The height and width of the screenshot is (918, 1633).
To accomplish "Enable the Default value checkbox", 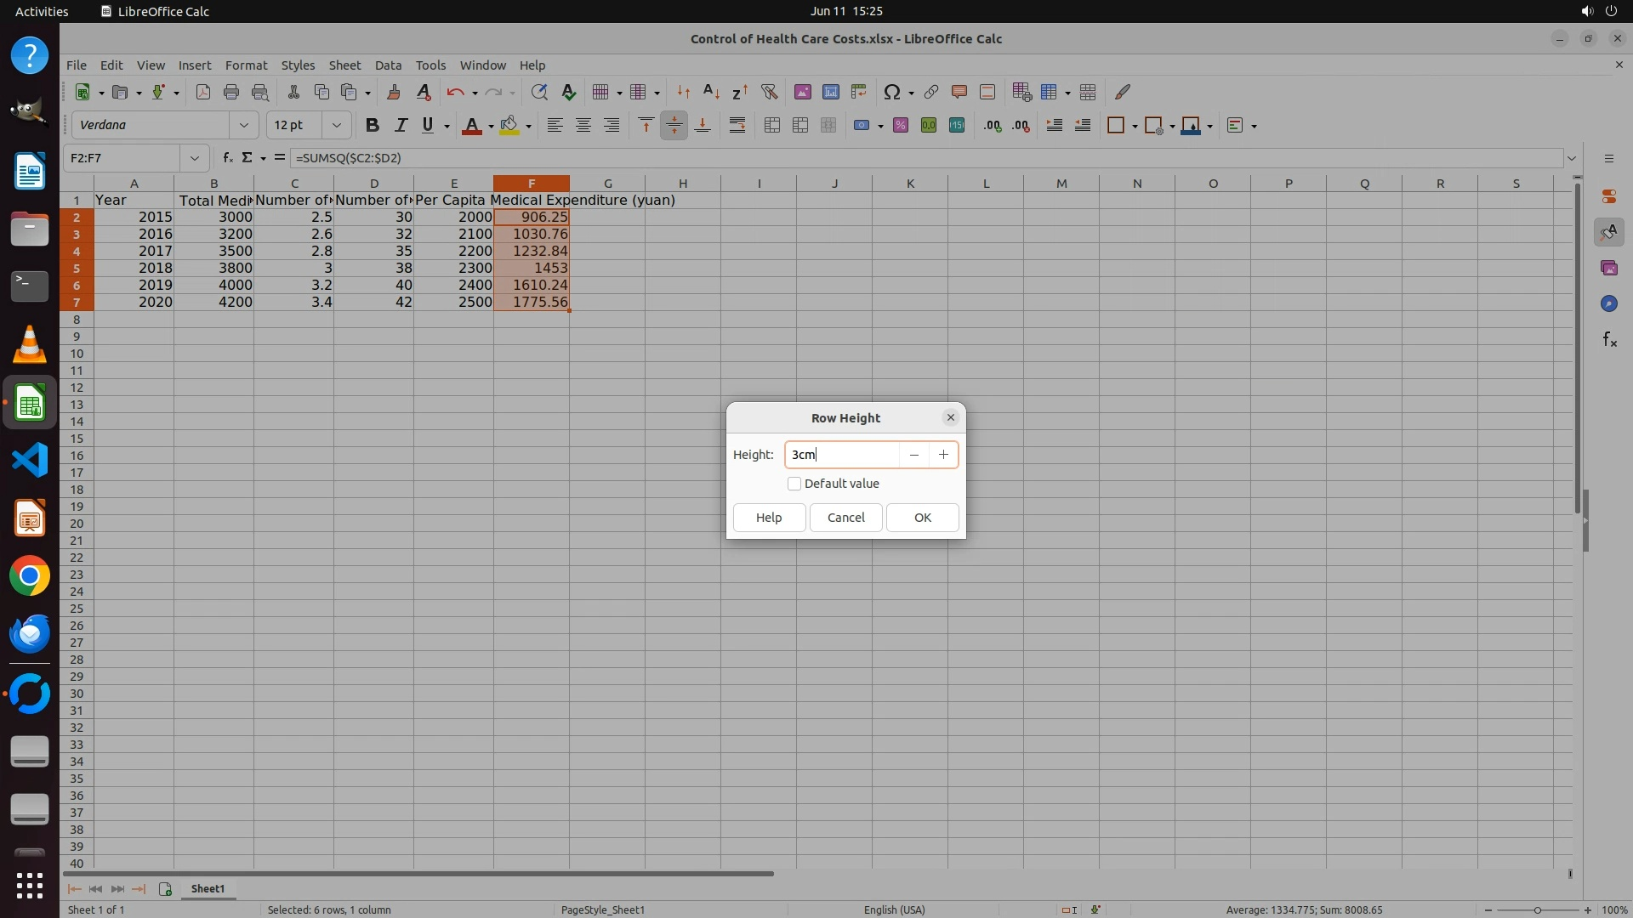I will (x=794, y=484).
